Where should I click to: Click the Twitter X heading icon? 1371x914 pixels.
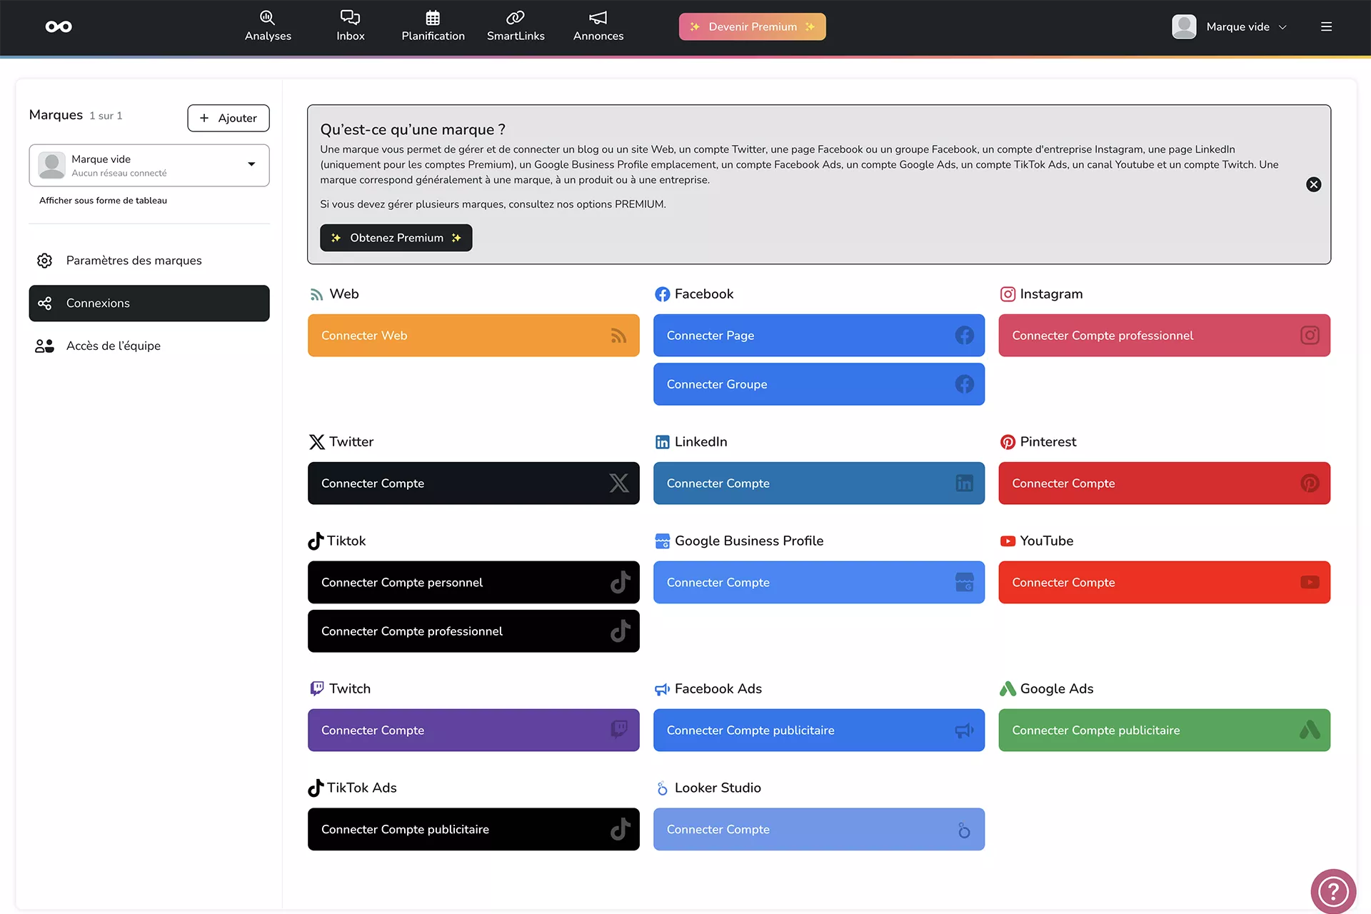click(x=316, y=442)
